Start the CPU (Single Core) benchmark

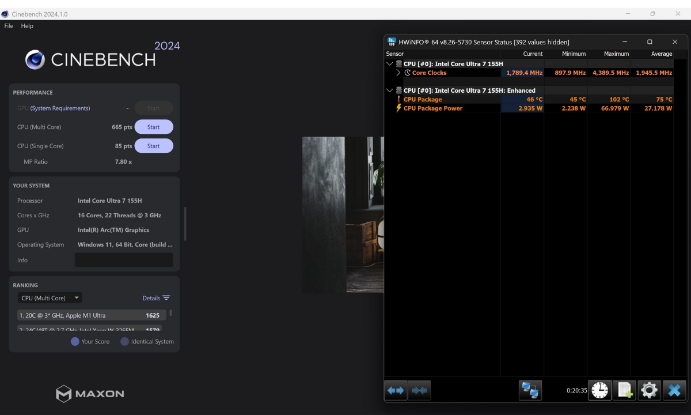click(154, 146)
